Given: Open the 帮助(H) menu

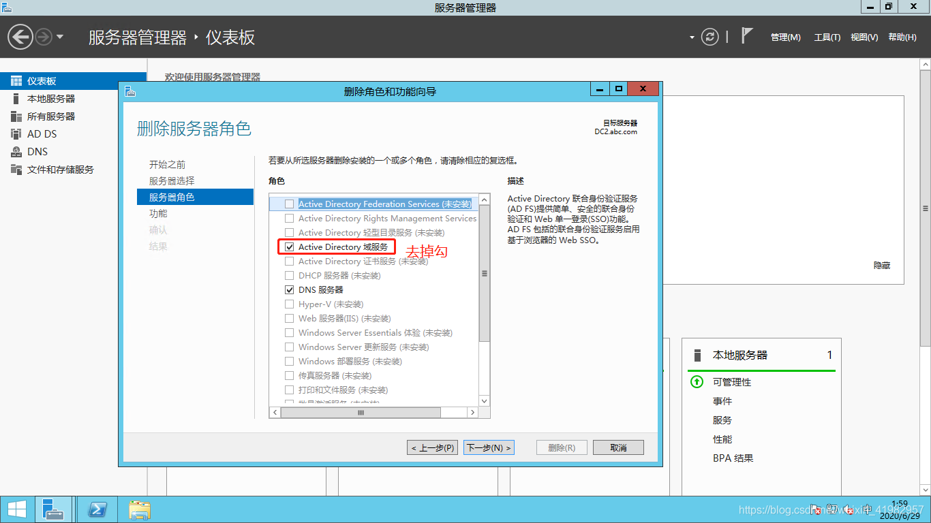Looking at the screenshot, I should (902, 37).
